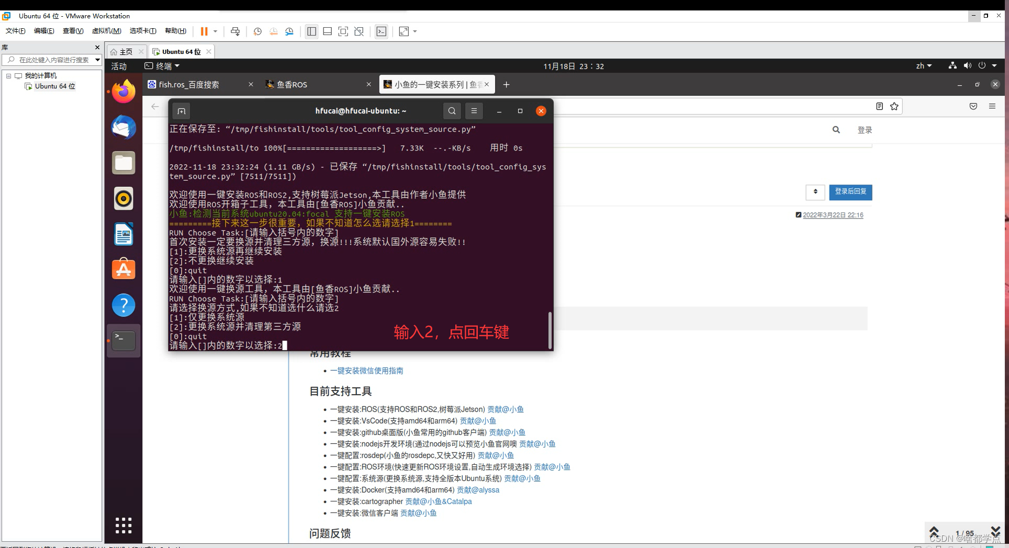This screenshot has height=548, width=1009.
Task: Close the 鱼香ROS browser tab
Action: click(x=368, y=84)
